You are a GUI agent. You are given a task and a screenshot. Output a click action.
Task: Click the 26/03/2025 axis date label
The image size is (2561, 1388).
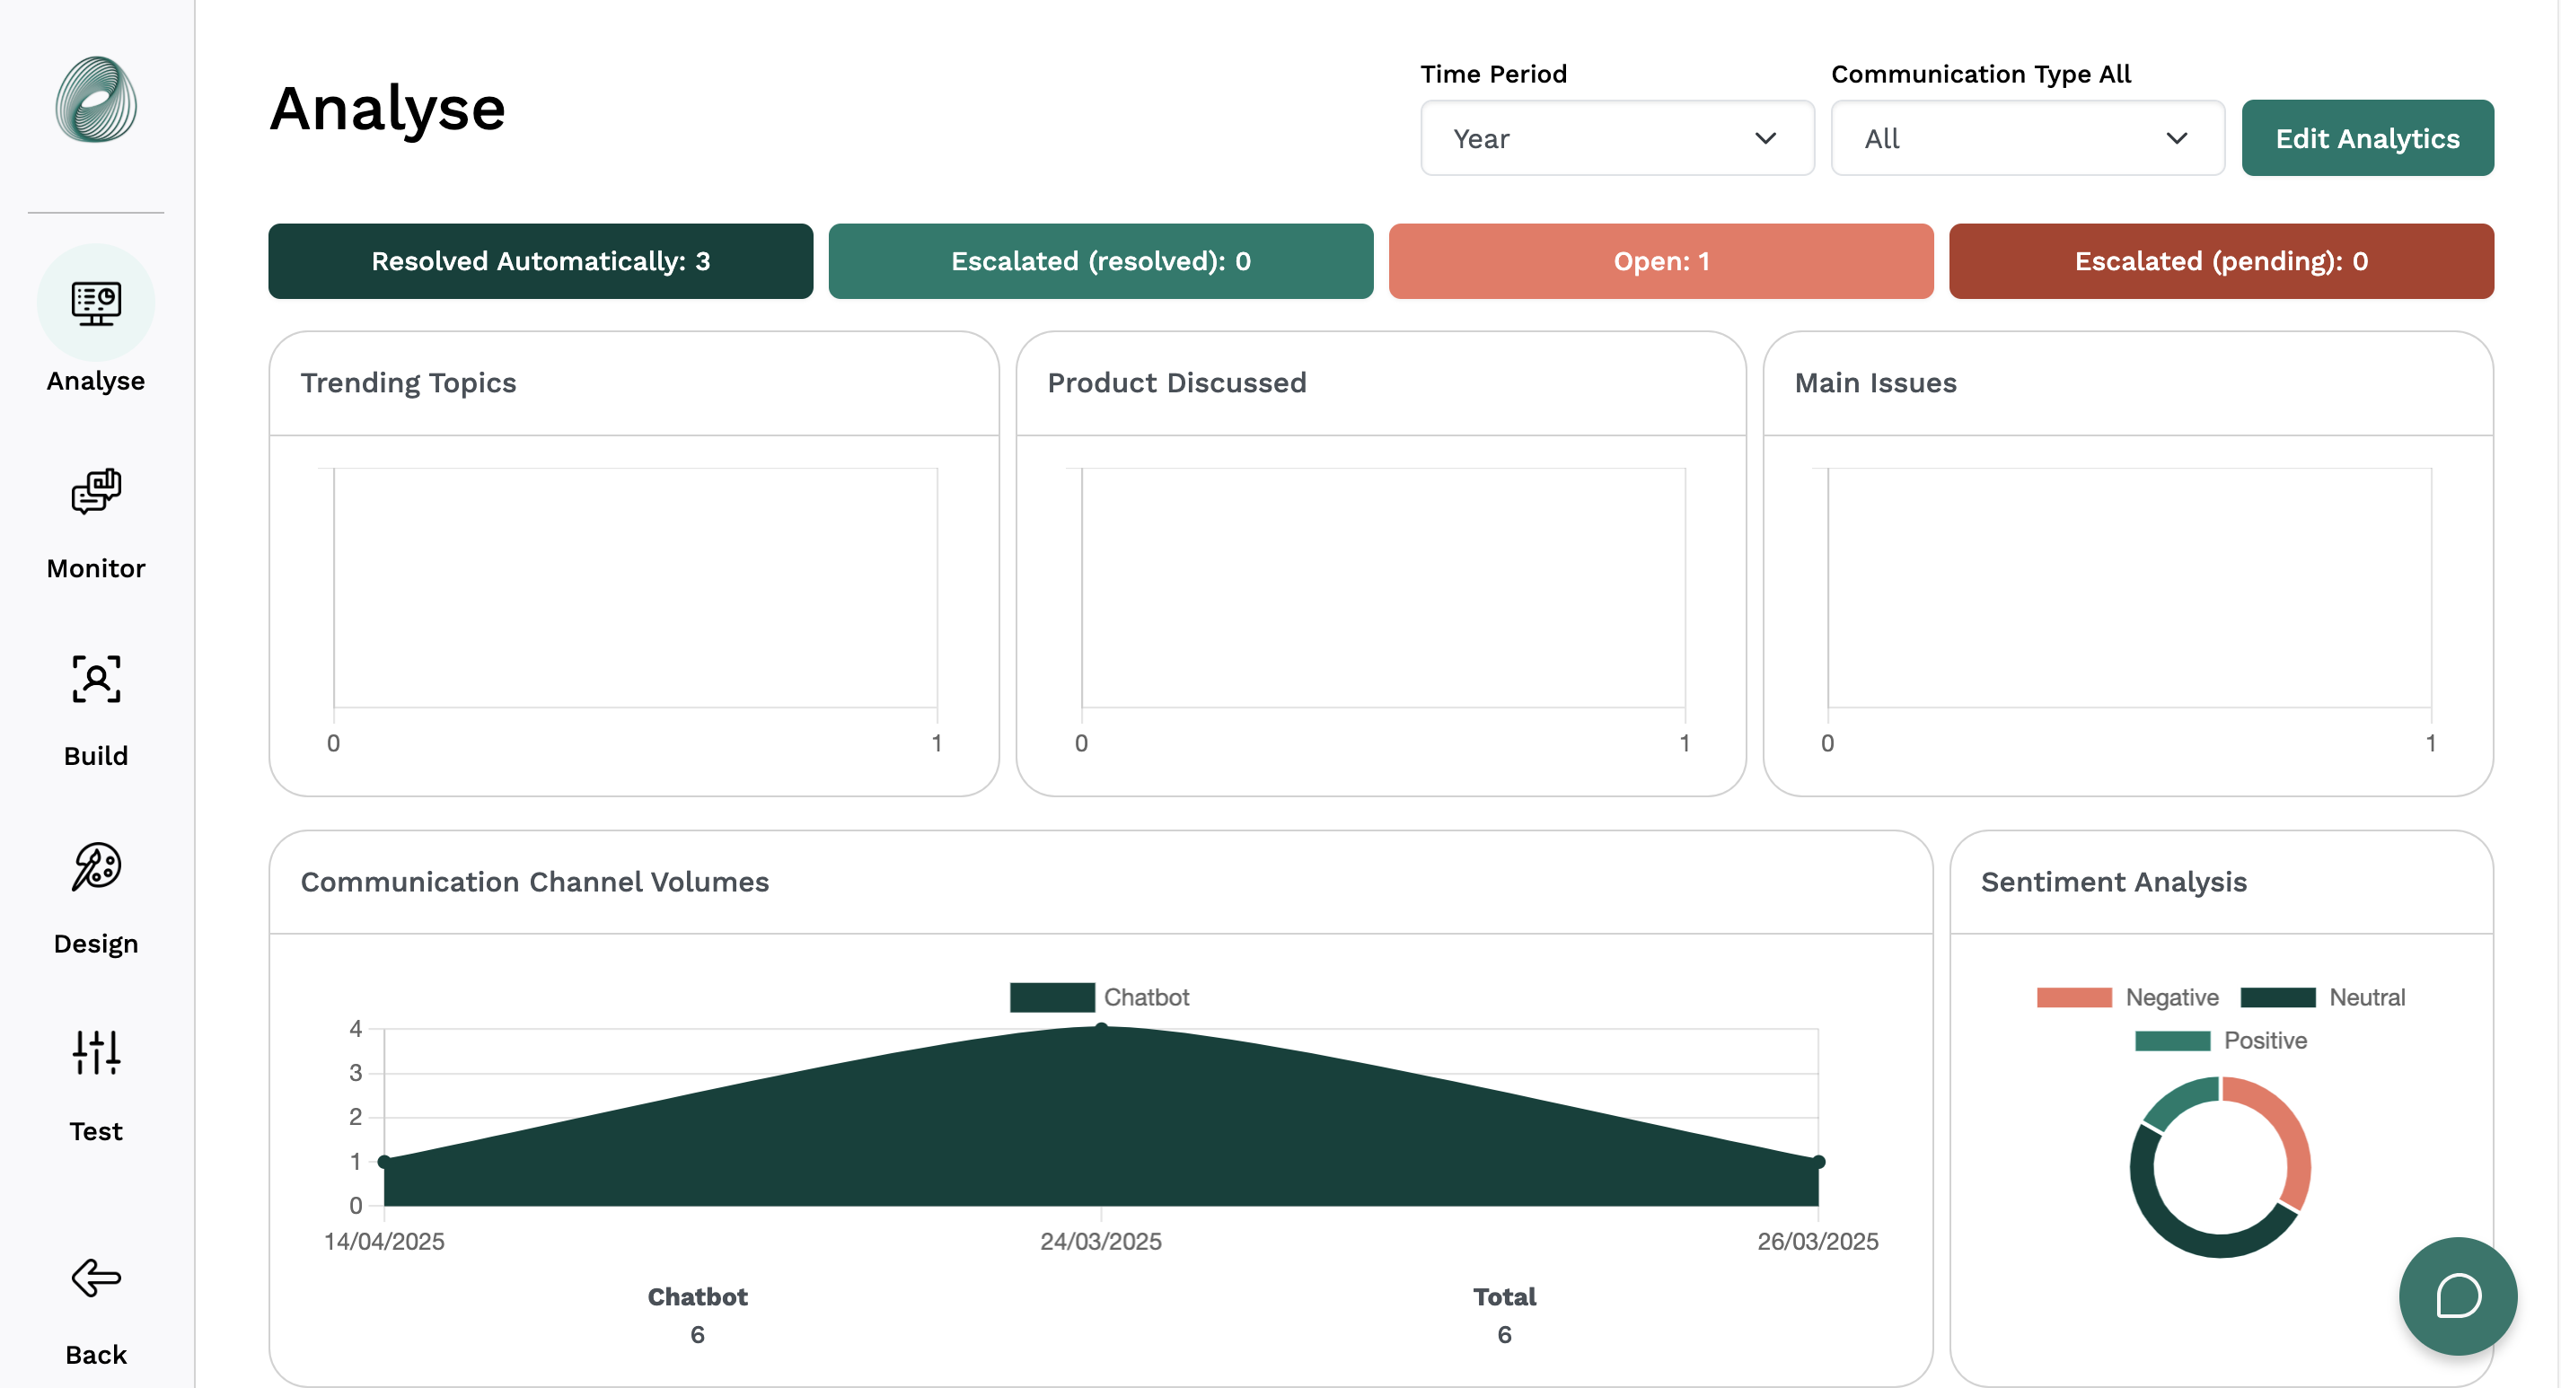click(x=1818, y=1241)
